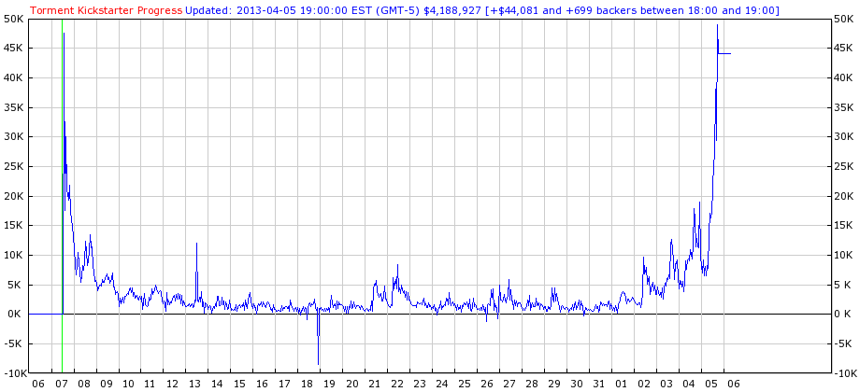The width and height of the screenshot is (860, 392).
Task: Click the 13 date label on x-axis
Action: [194, 384]
